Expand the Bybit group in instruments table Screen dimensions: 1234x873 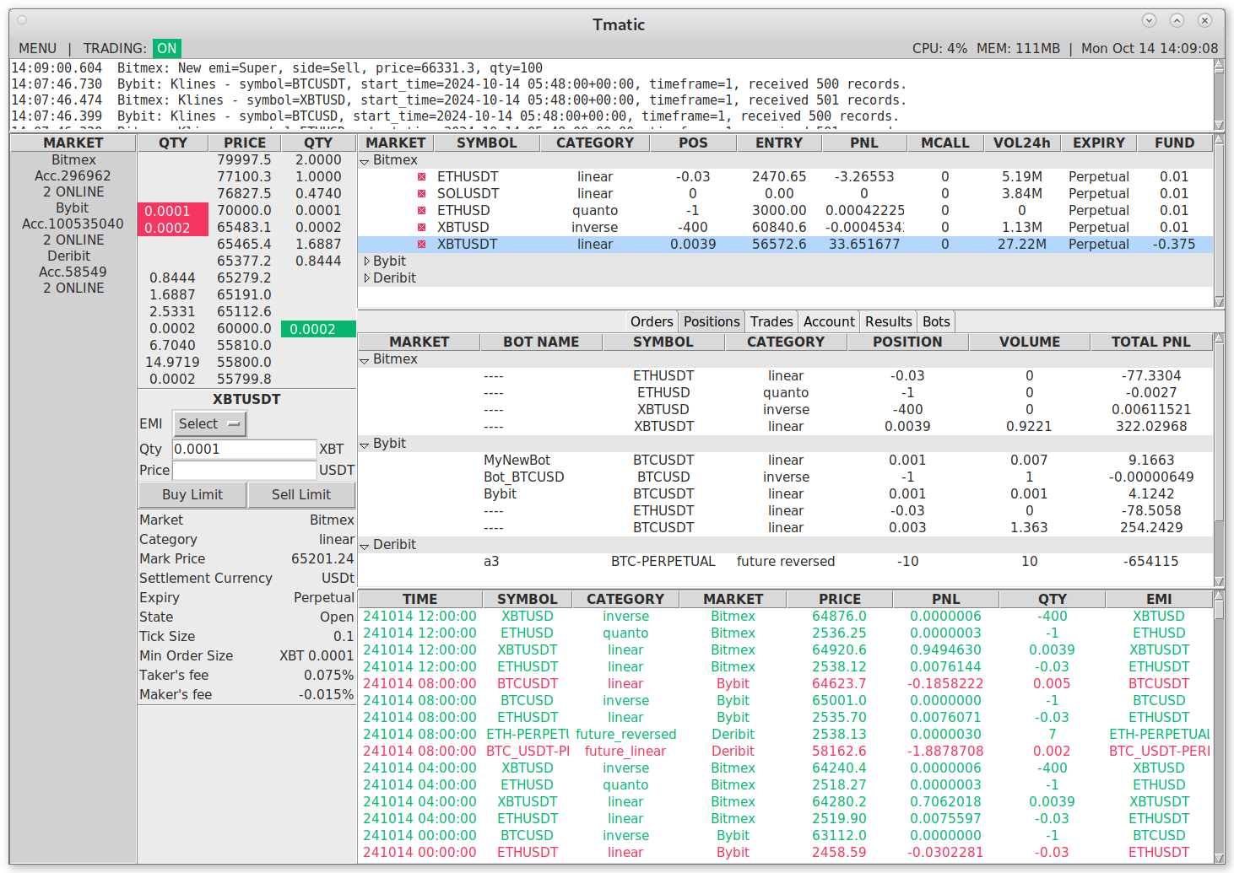point(366,261)
